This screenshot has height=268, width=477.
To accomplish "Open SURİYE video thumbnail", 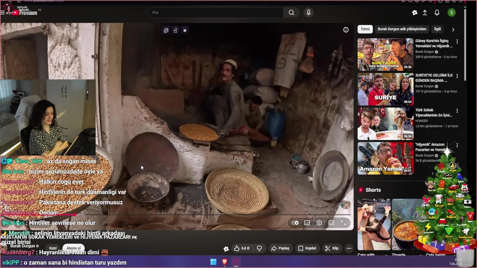I will click(385, 89).
